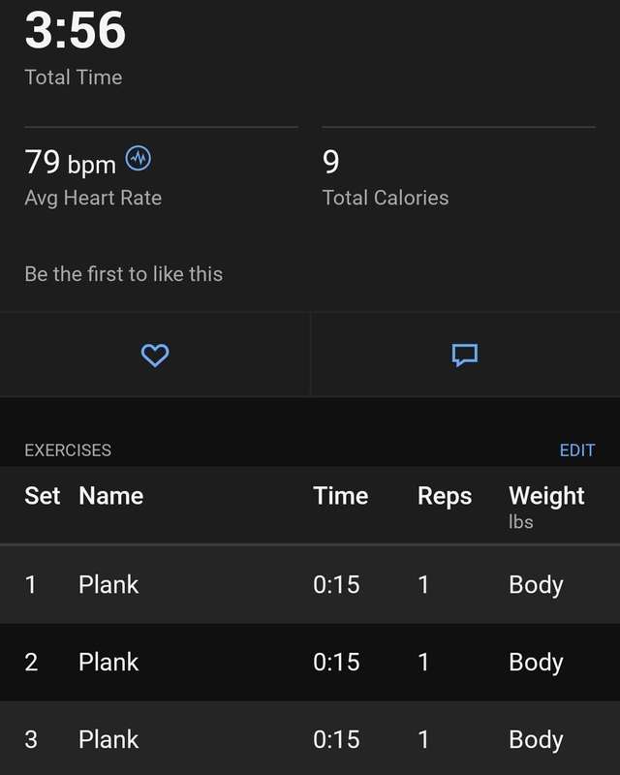Select set 3 Plank row
The height and width of the screenshot is (775, 620).
(310, 738)
